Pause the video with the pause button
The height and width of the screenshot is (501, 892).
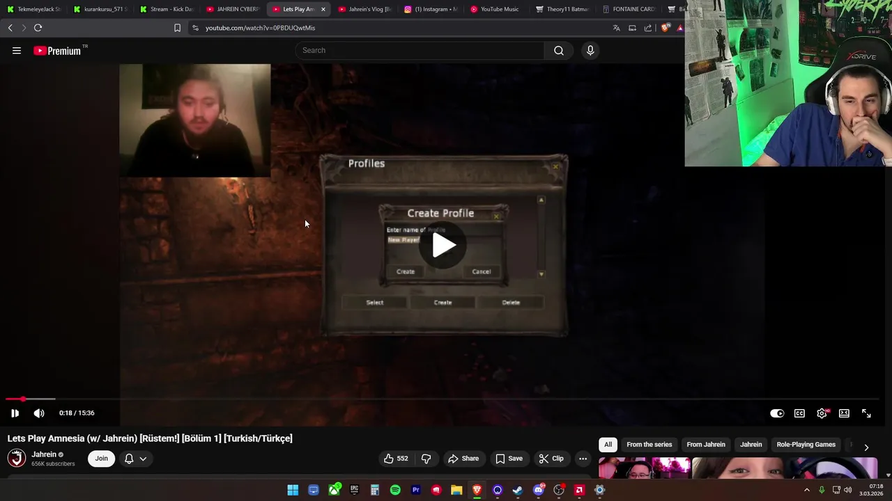pos(15,413)
